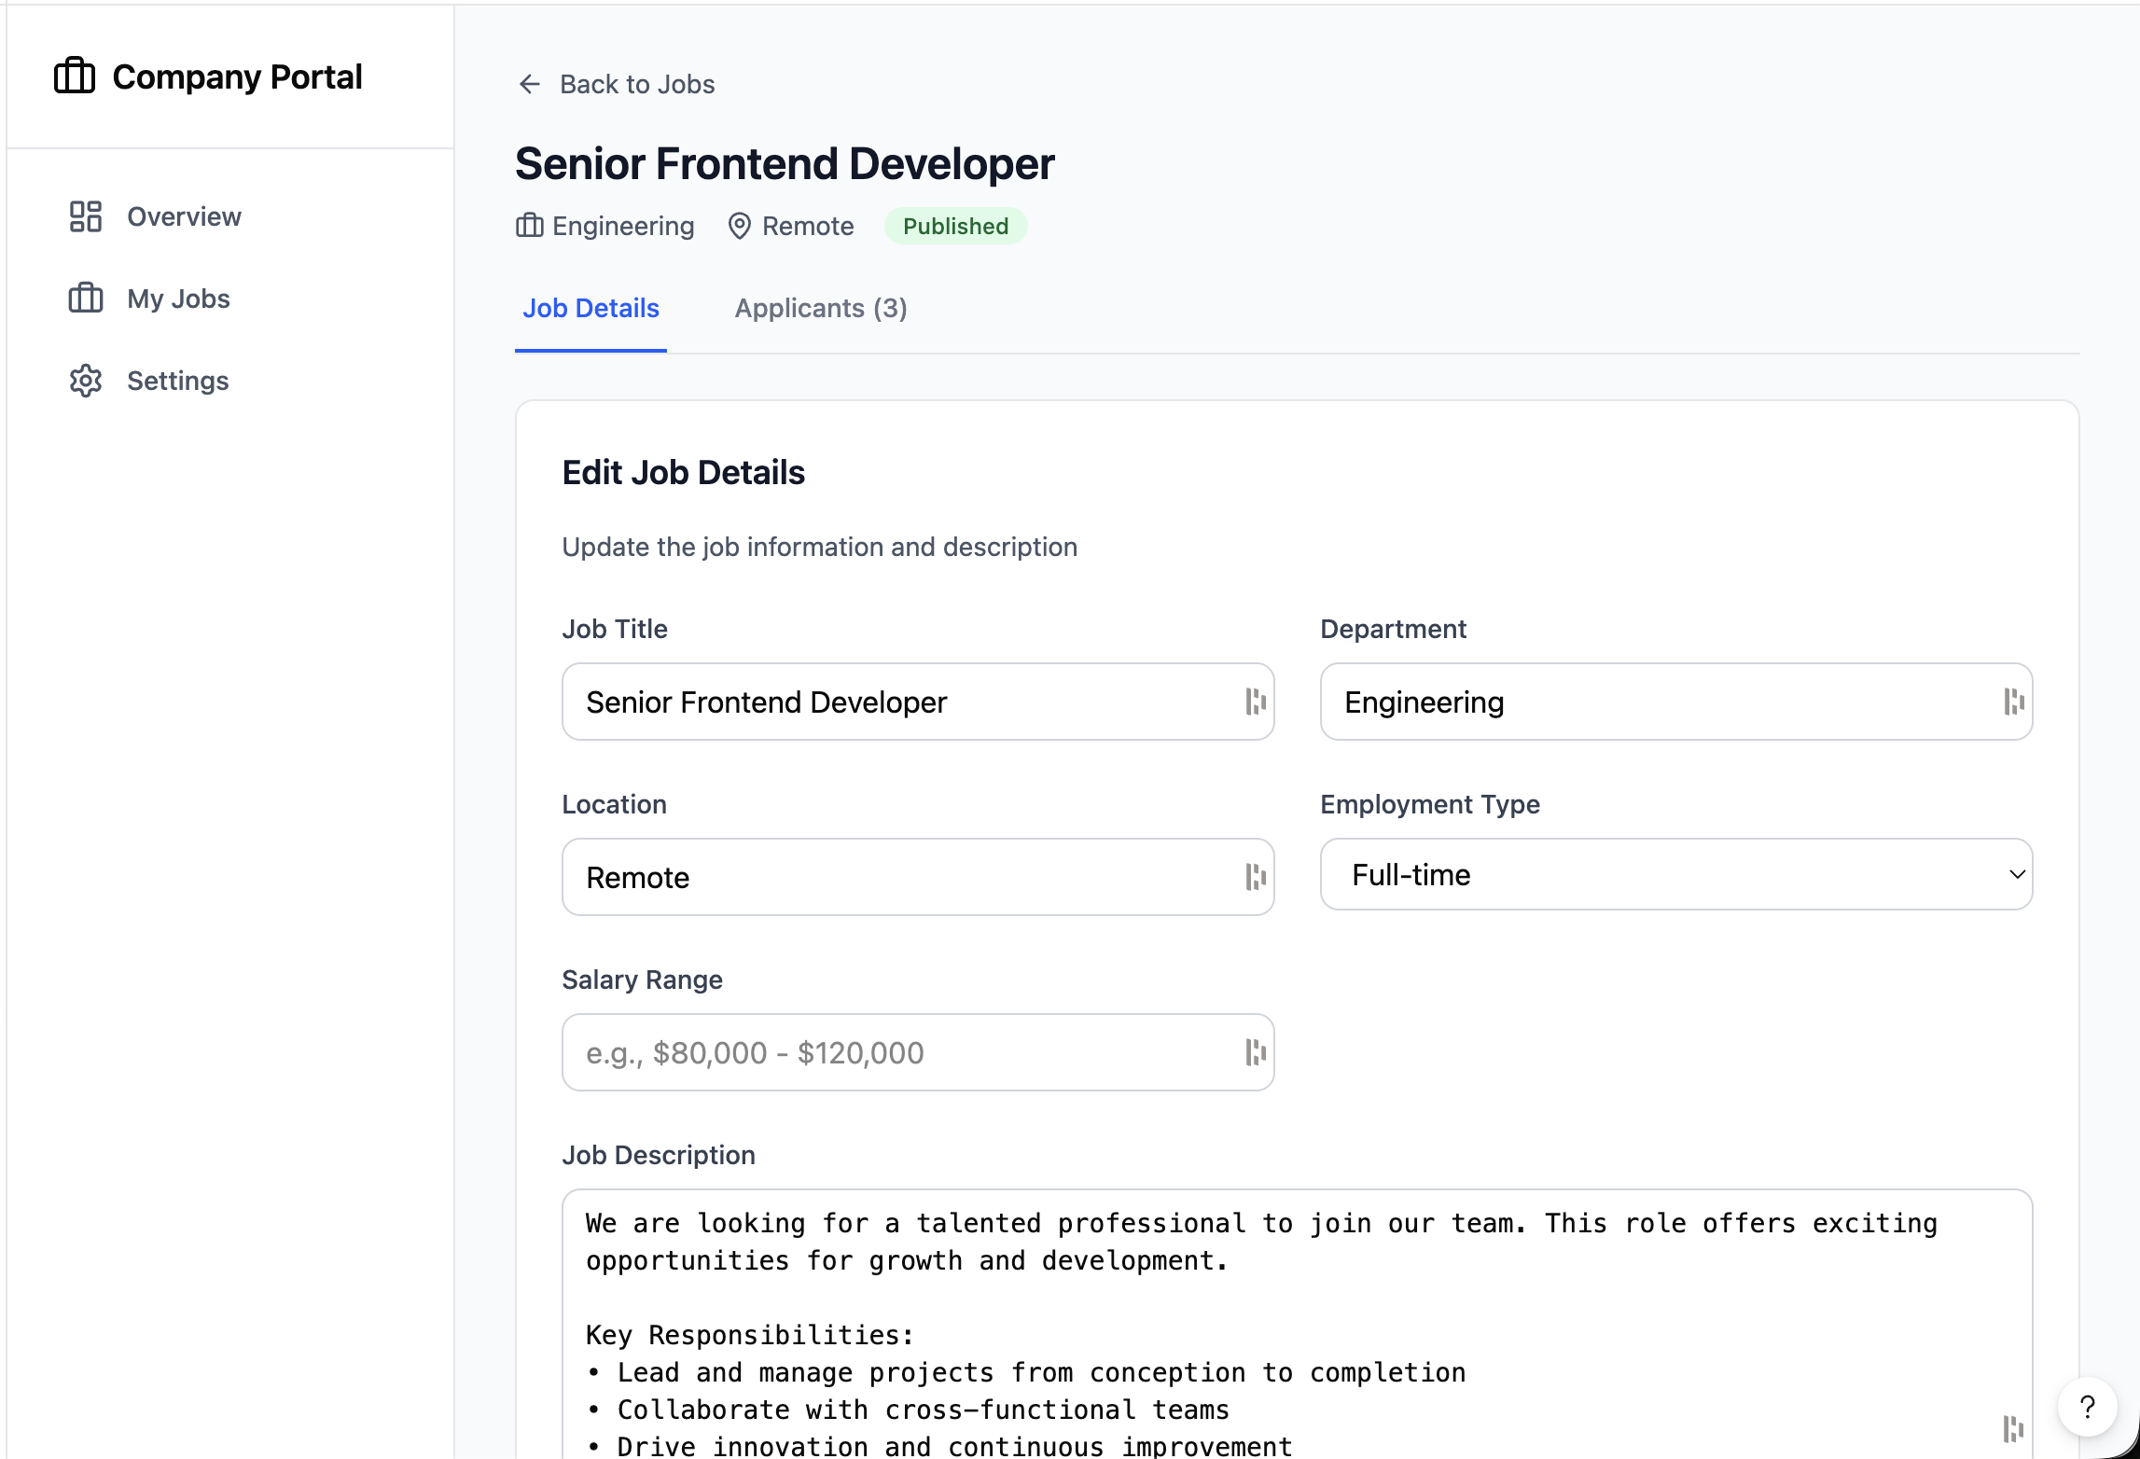This screenshot has height=1459, width=2140.
Task: Click the dictation icon in Location field
Action: click(x=1255, y=876)
